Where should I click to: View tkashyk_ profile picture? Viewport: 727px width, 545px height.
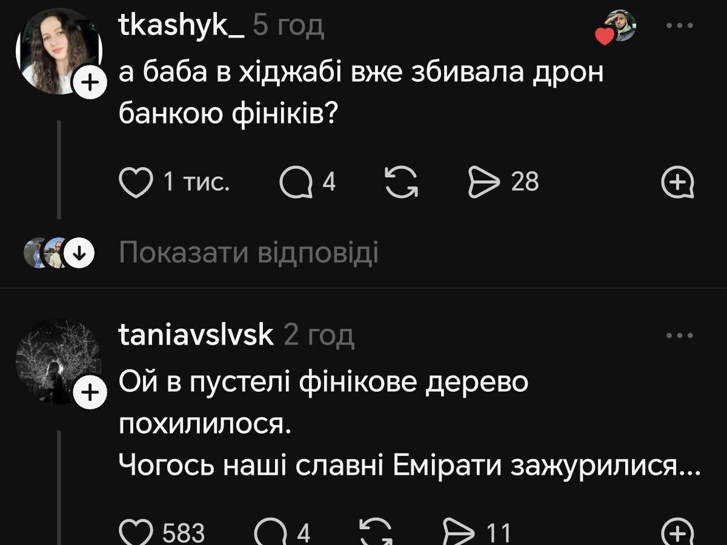pos(58,51)
